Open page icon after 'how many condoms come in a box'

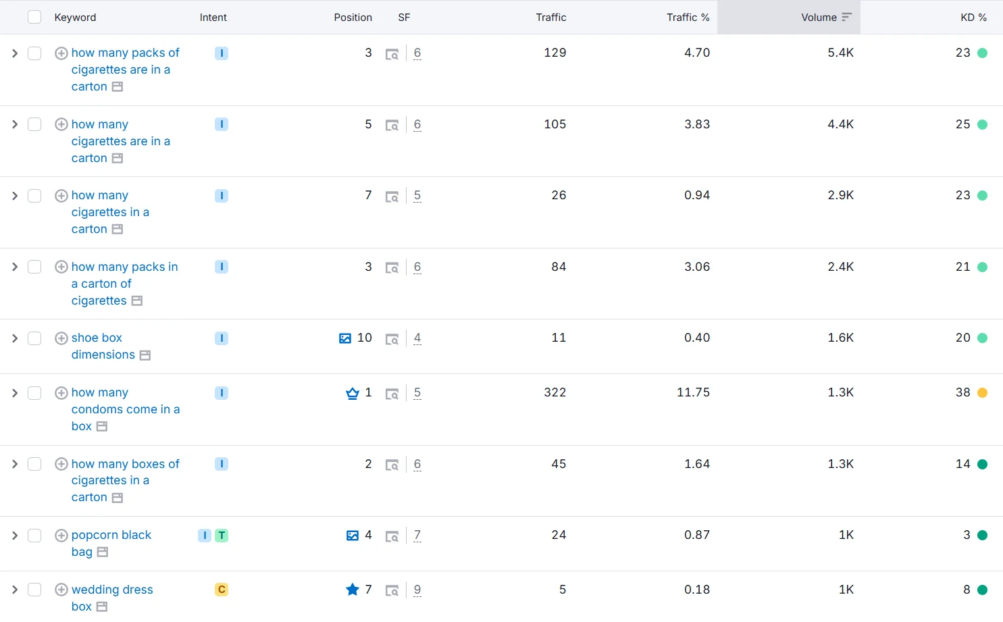[102, 427]
